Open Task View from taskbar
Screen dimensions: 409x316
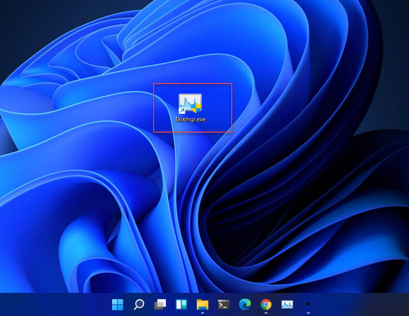[x=160, y=304]
